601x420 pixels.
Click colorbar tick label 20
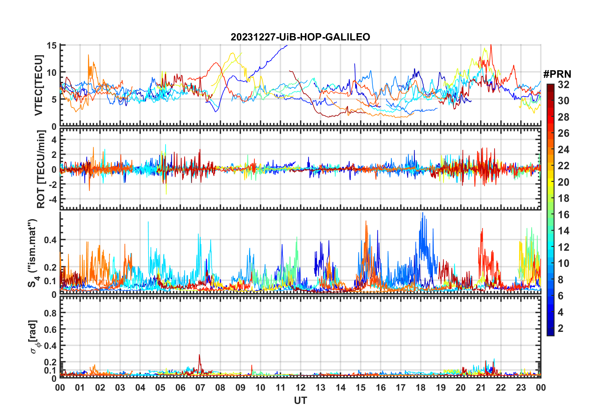pos(563,182)
